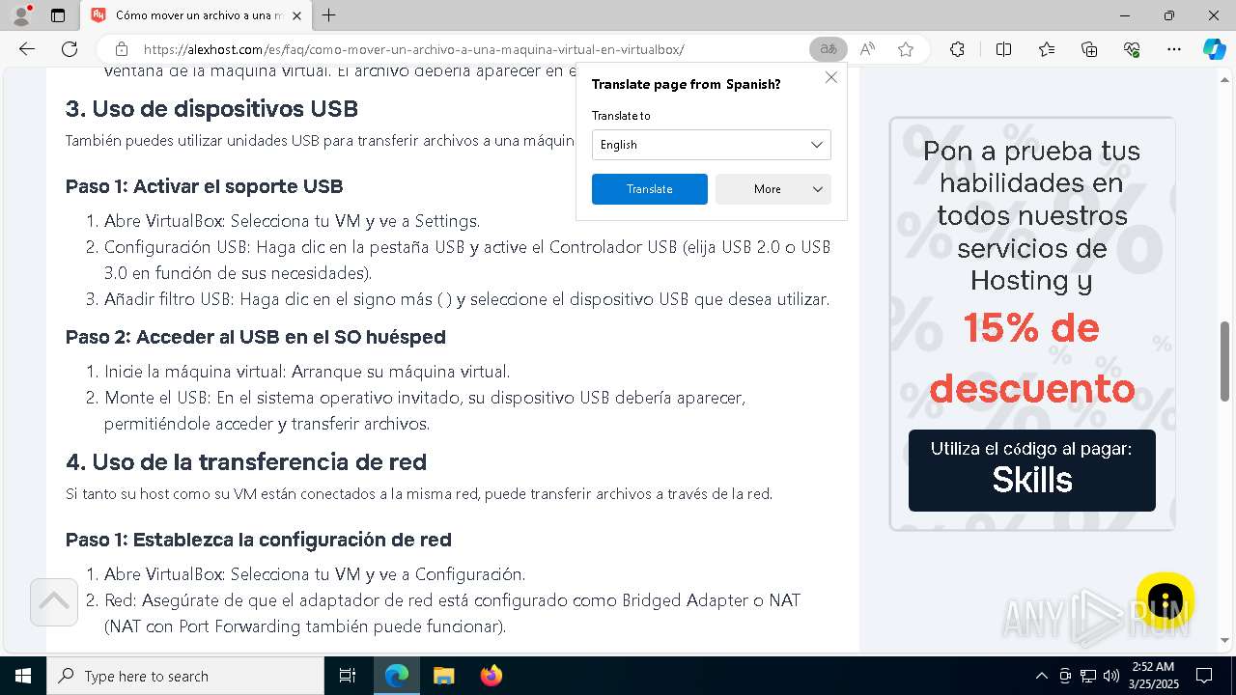Open the Windows Start menu
This screenshot has height=695, width=1236.
(x=22, y=676)
